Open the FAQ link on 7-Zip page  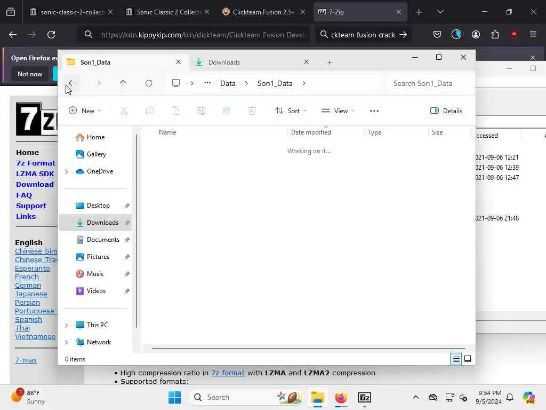(x=24, y=195)
